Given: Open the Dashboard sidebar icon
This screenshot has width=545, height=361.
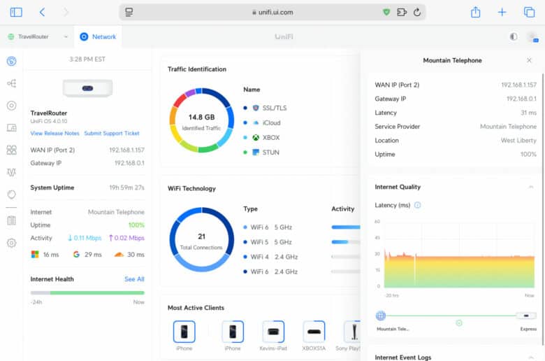Looking at the screenshot, I should pos(11,62).
